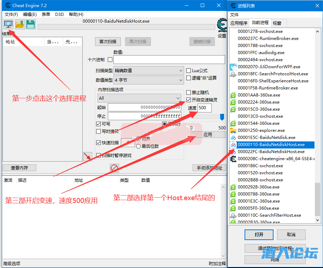323x268 pixels.
Task: Close the process list window
Action: 317,6
